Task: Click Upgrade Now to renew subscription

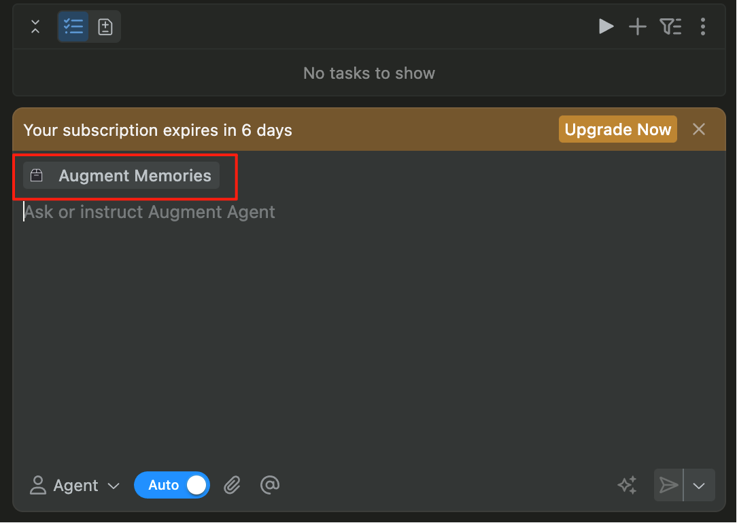Action: [617, 129]
